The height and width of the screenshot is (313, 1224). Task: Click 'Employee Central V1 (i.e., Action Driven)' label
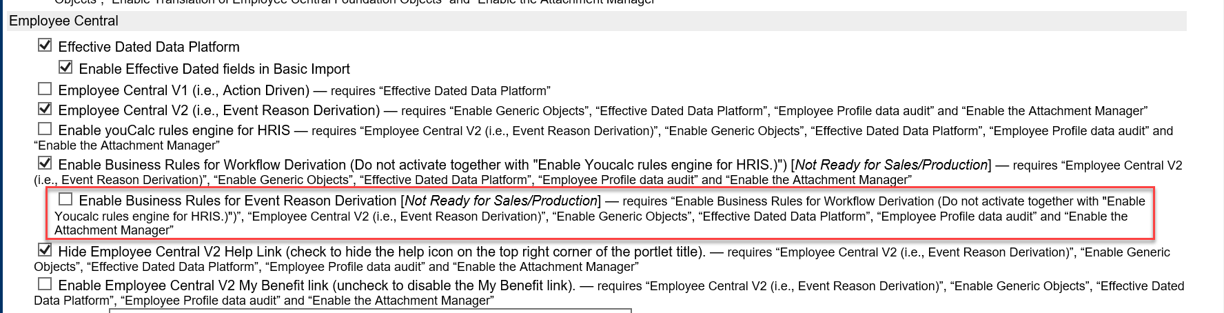184,90
